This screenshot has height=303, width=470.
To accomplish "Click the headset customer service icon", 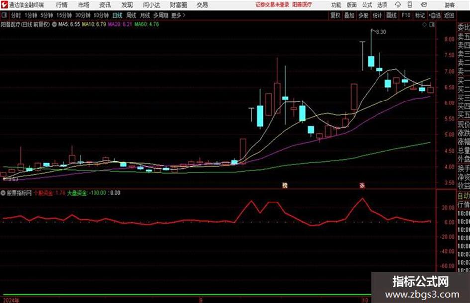I will [x=398, y=5].
